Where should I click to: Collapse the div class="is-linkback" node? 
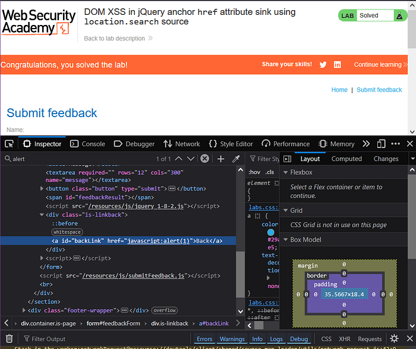[42, 215]
